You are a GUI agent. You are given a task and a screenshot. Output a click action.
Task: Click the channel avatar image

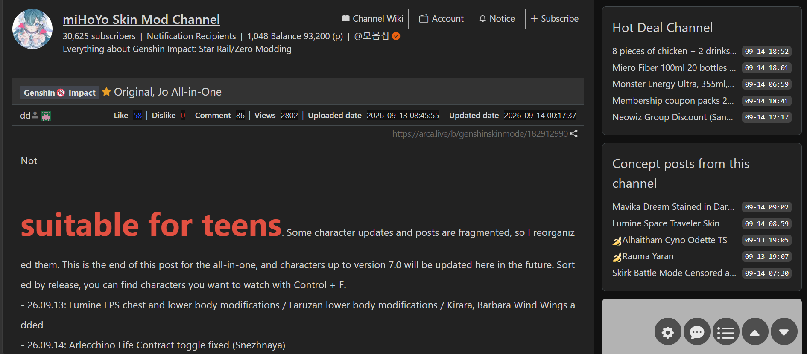pyautogui.click(x=32, y=29)
